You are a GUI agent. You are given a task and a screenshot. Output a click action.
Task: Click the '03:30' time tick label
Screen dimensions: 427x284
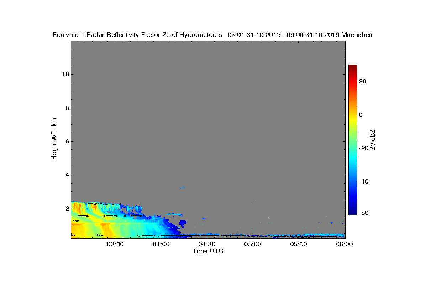(115, 245)
